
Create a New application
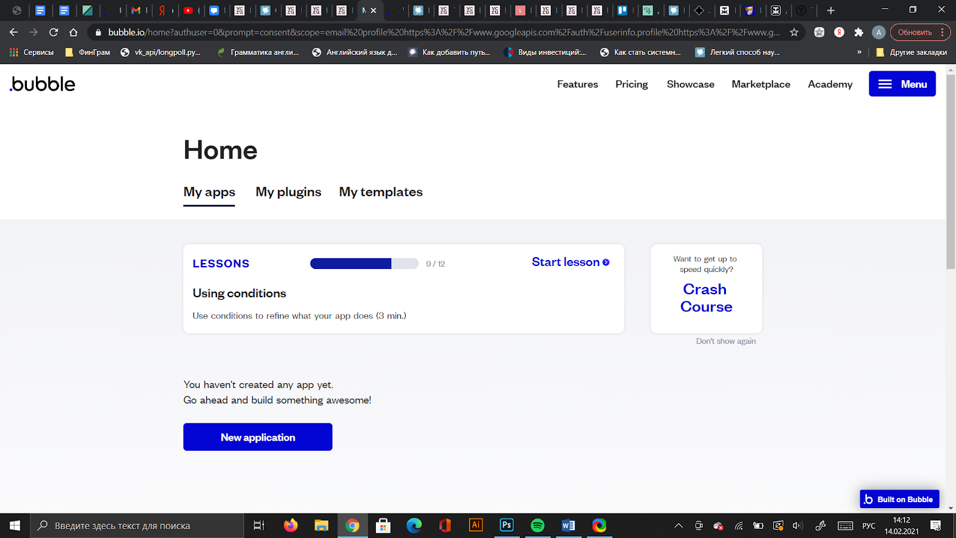tap(258, 437)
